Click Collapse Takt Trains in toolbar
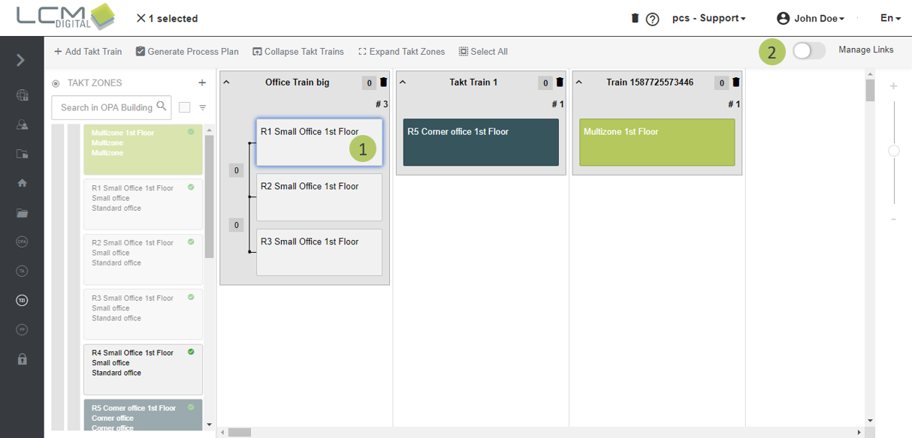The width and height of the screenshot is (912, 438). [x=298, y=52]
